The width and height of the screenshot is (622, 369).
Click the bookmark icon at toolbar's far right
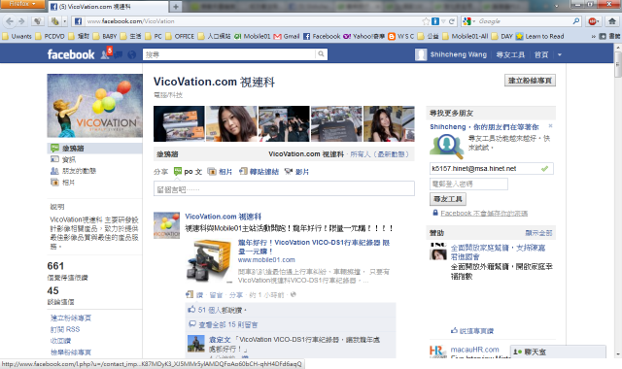pyautogui.click(x=603, y=37)
